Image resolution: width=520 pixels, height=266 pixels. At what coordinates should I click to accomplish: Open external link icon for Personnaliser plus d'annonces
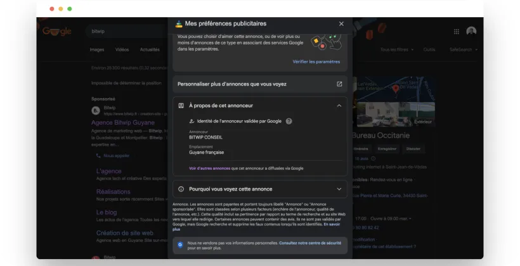pyautogui.click(x=339, y=84)
